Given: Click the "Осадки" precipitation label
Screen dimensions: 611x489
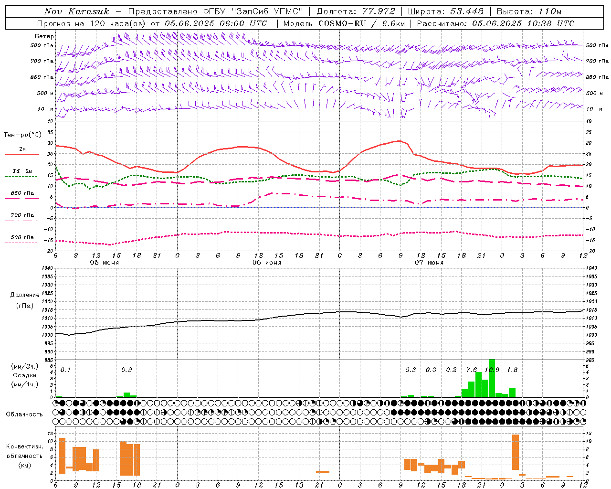Looking at the screenshot, I should (25, 375).
